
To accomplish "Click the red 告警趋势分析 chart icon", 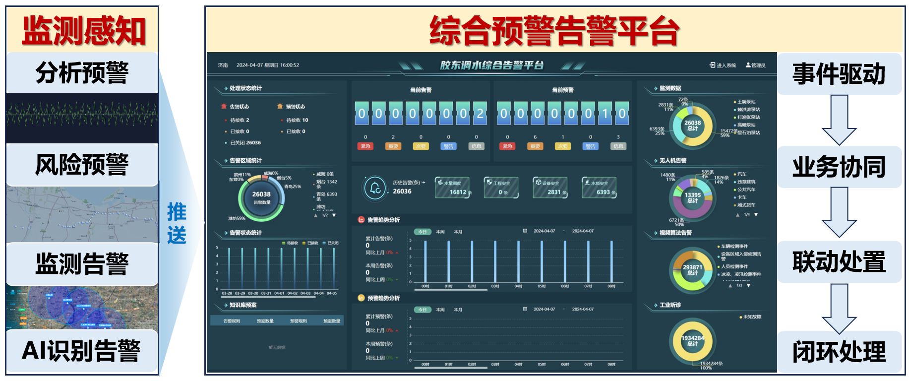I will (362, 220).
